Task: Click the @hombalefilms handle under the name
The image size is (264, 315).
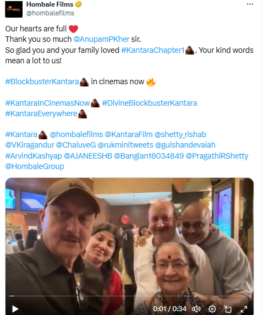Action: tap(50, 13)
